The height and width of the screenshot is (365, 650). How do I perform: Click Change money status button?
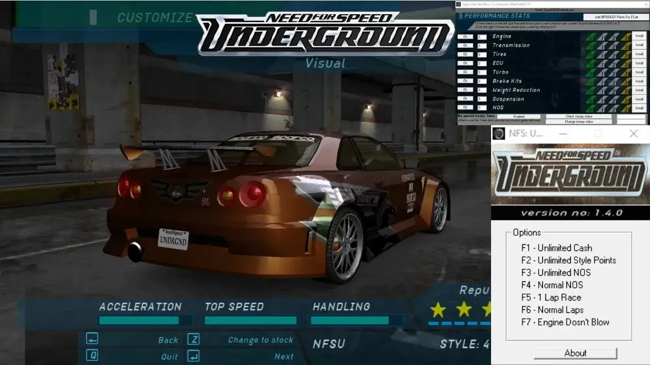(579, 122)
